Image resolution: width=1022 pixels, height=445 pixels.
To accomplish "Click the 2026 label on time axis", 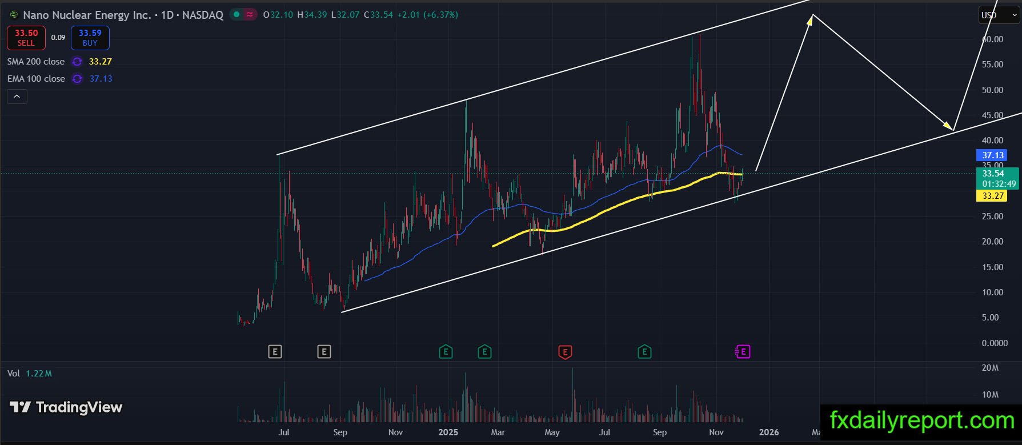I will click(769, 432).
